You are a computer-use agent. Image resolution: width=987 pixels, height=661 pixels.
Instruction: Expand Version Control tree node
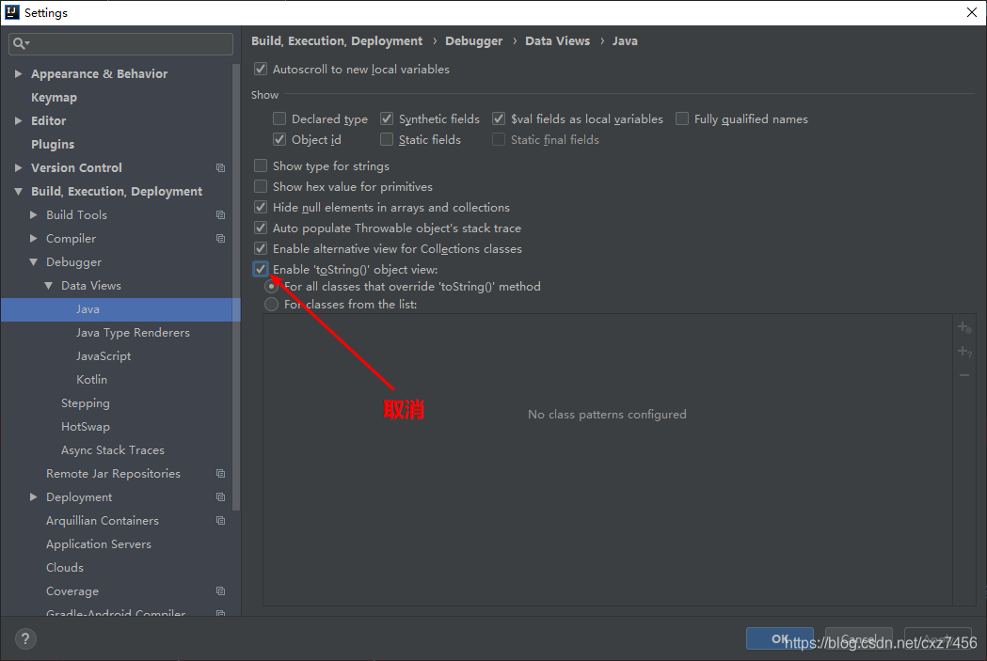(18, 168)
